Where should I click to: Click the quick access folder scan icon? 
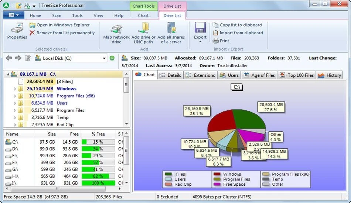point(18,6)
